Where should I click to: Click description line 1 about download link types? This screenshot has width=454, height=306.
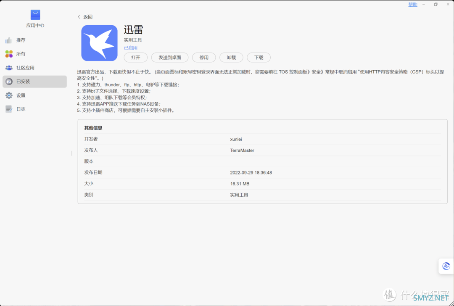(128, 85)
